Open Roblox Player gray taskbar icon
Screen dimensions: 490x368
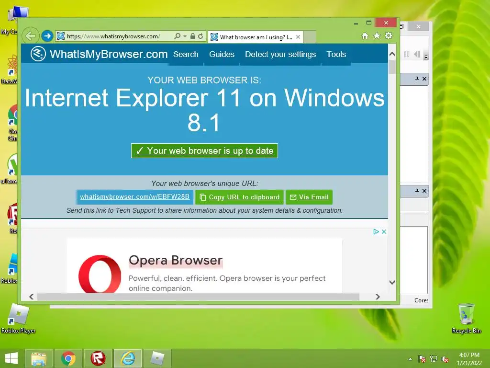(157, 358)
